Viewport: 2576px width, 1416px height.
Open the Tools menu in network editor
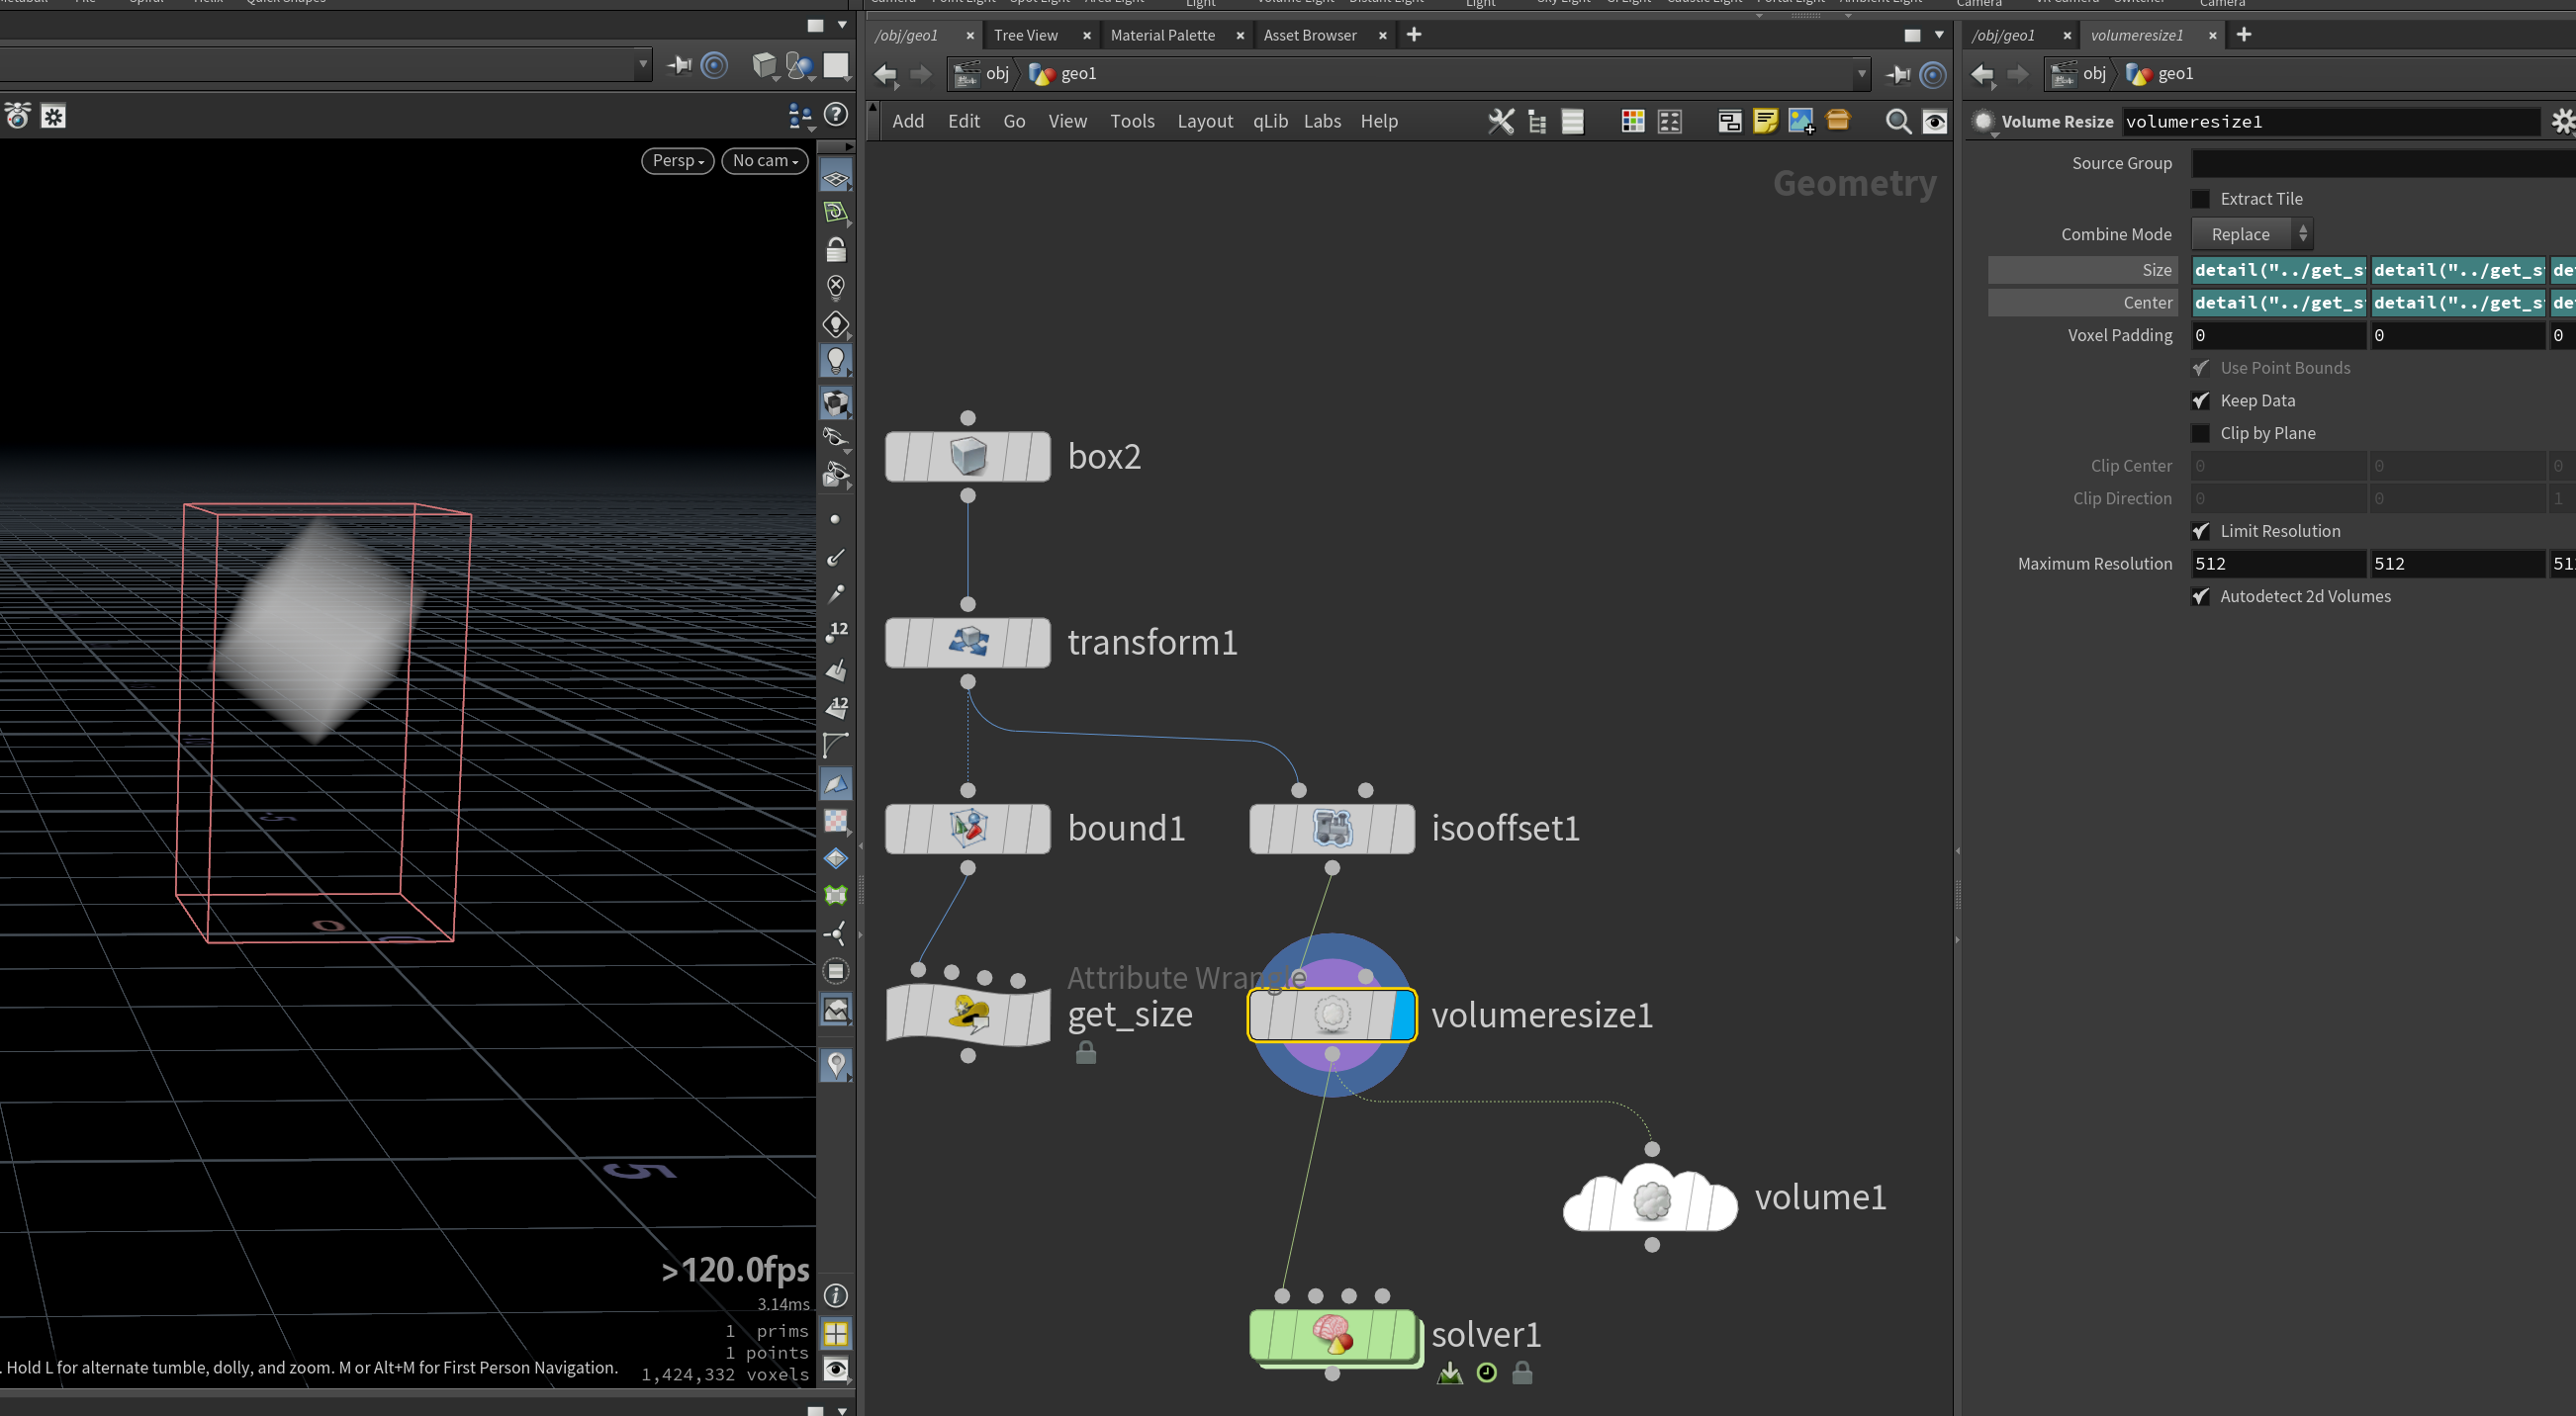(x=1132, y=121)
